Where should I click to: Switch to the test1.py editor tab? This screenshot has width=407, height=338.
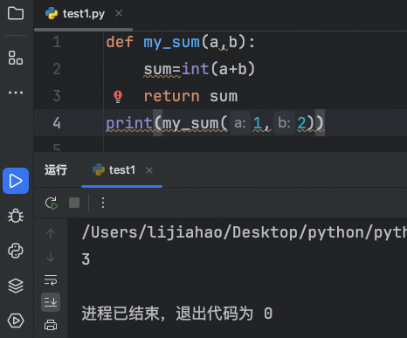coord(84,14)
